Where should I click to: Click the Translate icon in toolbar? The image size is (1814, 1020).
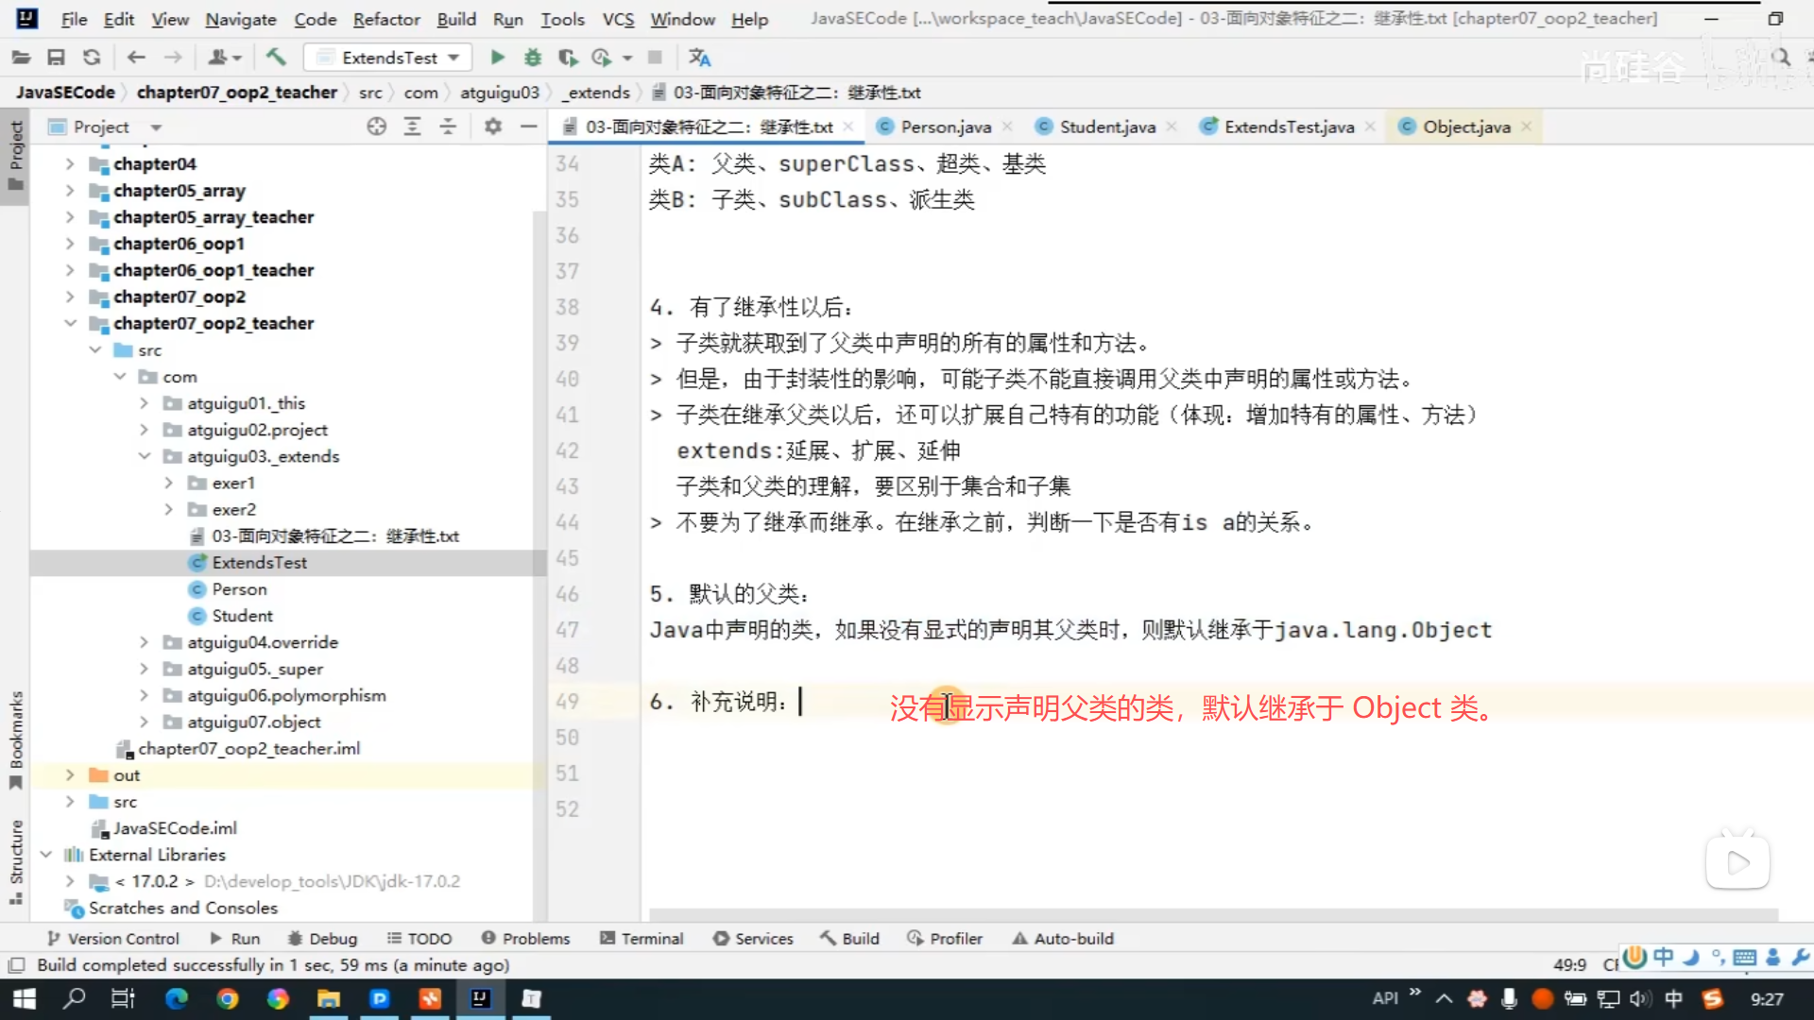699,58
